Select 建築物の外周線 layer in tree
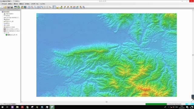This screenshot has width=194, height=109. coord(10,27)
